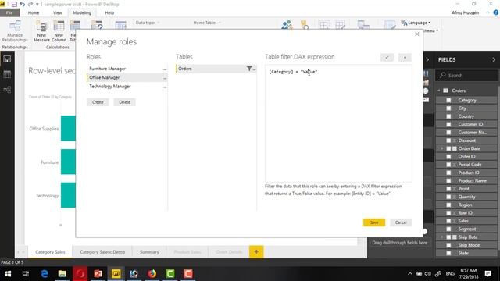Screen dimensions: 500x281
Task: Switch to the Home ribbon tab
Action: [x=34, y=12]
